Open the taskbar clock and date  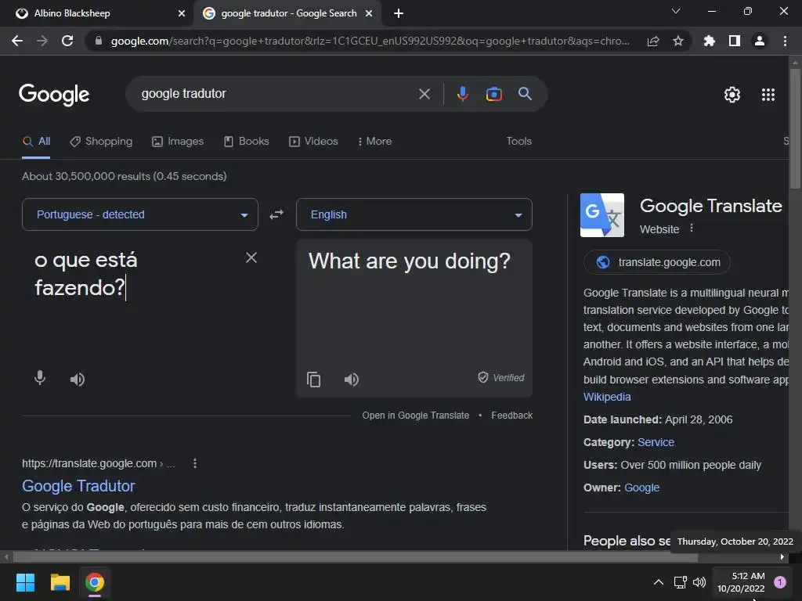(x=741, y=582)
